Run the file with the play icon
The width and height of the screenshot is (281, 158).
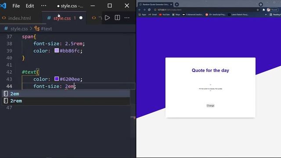click(x=107, y=18)
